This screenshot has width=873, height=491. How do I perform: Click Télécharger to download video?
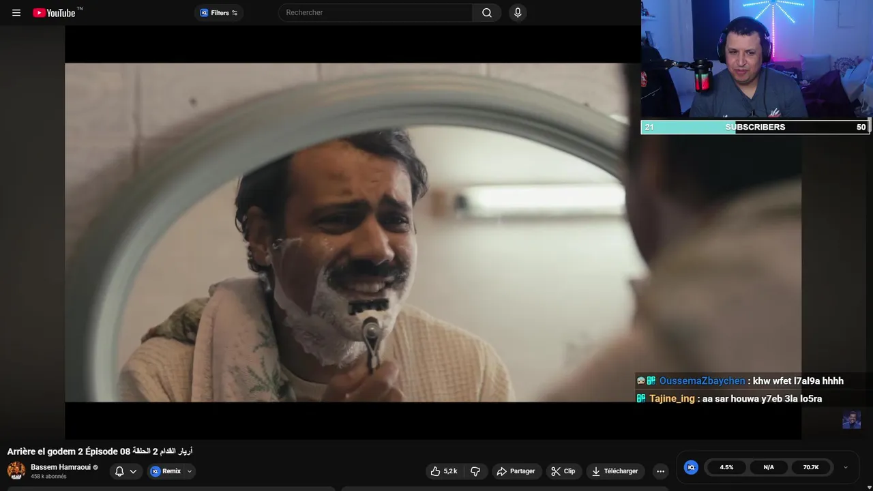point(615,471)
